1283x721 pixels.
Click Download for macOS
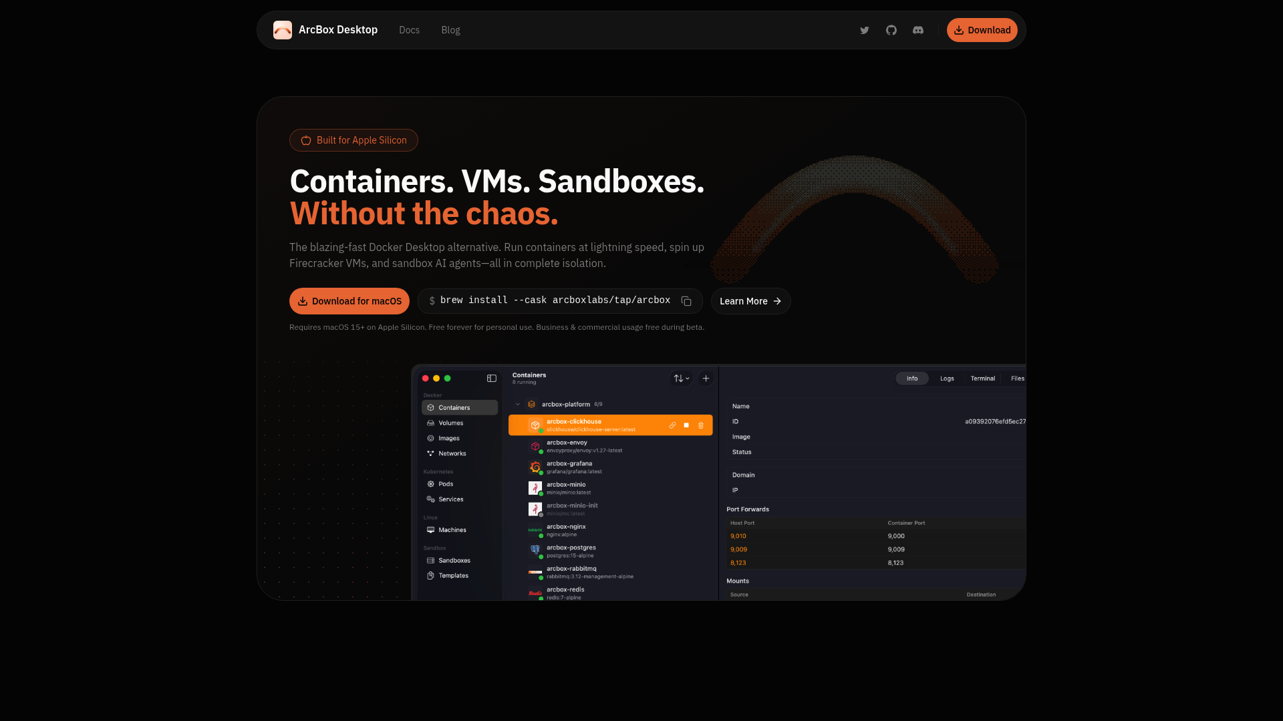pos(349,300)
